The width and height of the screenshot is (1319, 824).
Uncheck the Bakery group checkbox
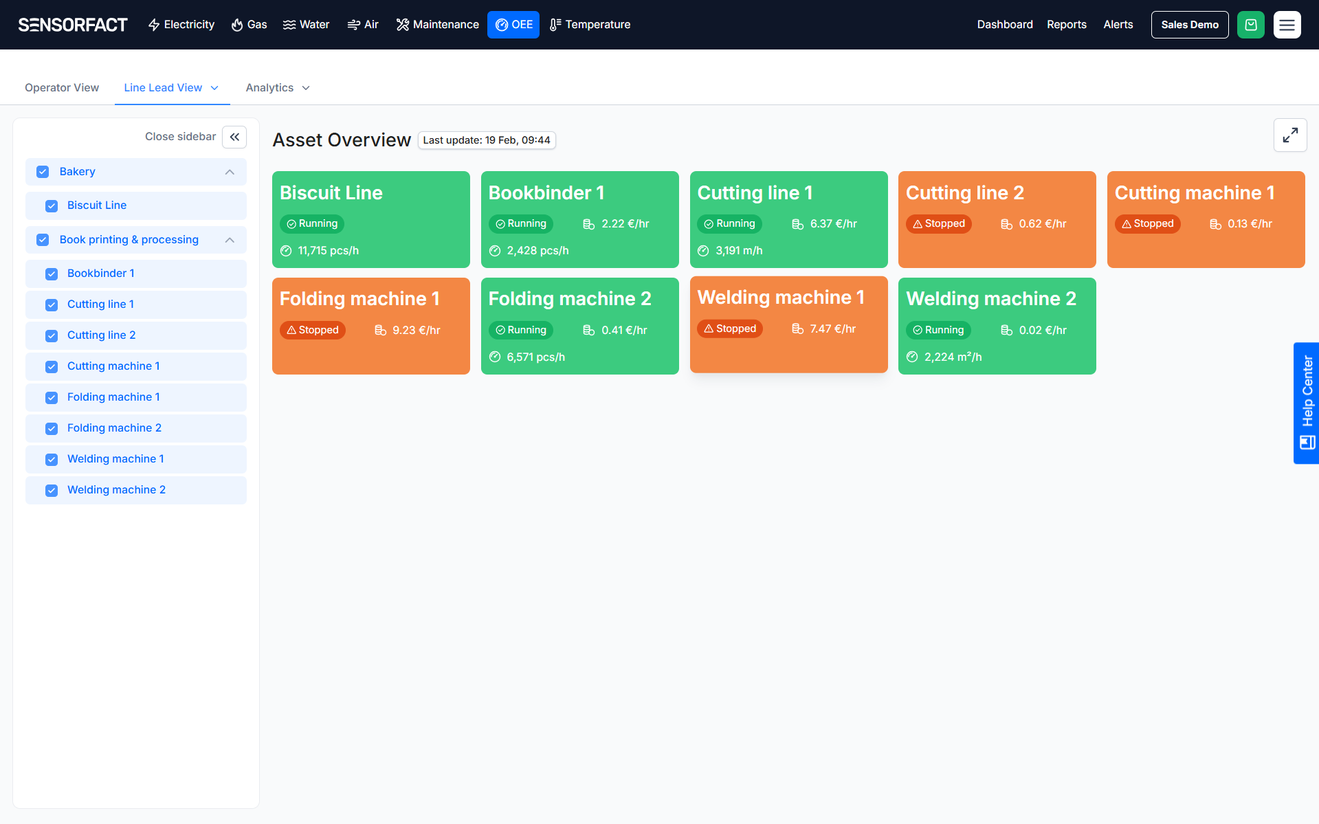[43, 172]
